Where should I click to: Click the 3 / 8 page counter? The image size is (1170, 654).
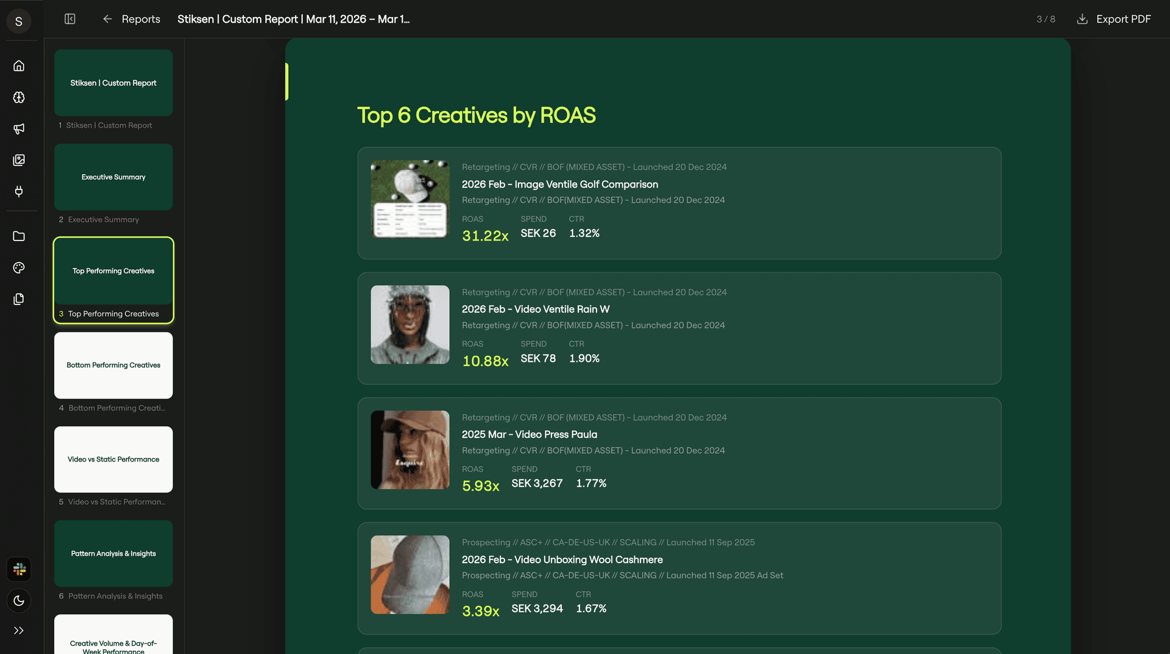pyautogui.click(x=1046, y=19)
